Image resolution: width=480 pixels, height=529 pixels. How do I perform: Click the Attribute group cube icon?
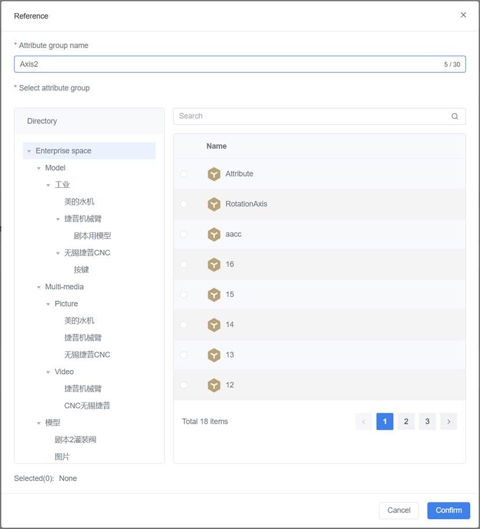coord(214,174)
